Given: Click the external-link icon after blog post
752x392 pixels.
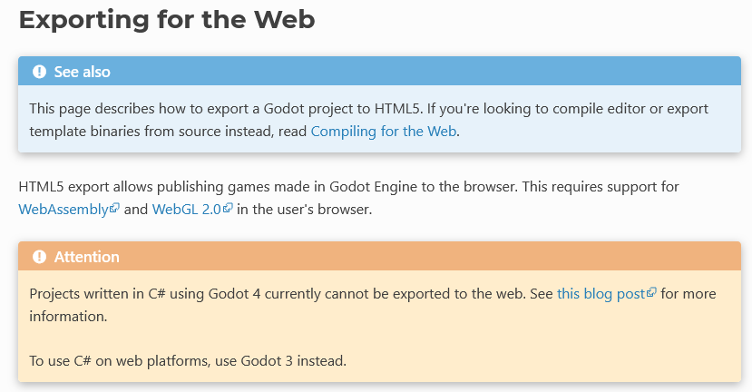Looking at the screenshot, I should 651,292.
